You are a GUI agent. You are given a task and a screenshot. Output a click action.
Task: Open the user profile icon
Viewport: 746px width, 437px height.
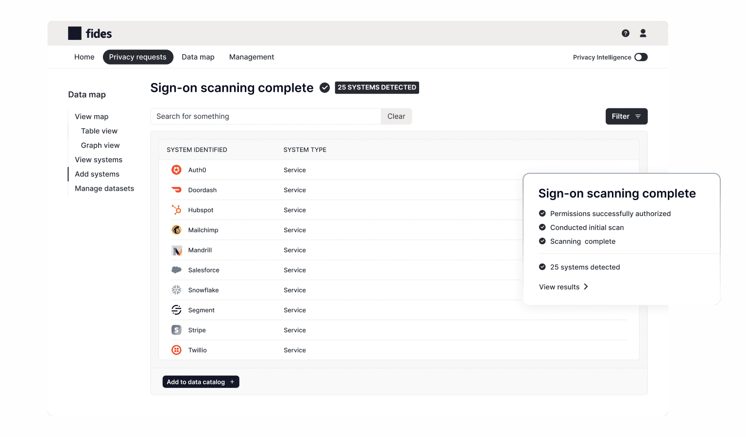click(643, 33)
